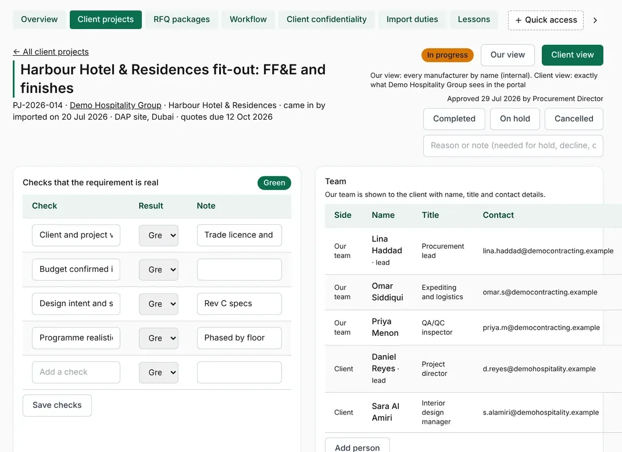622x452 pixels.
Task: Edit the Design intent and specs check
Action: click(x=76, y=304)
